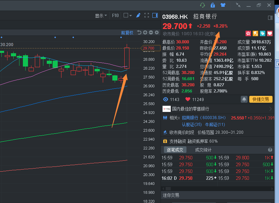Screen dimensions: 279x203
Task: Open the window layout square dropdown
Action: tap(128, 15)
